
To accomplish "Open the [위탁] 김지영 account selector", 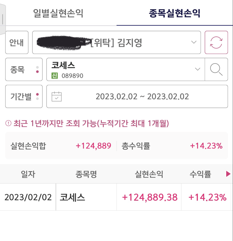I will (116, 42).
